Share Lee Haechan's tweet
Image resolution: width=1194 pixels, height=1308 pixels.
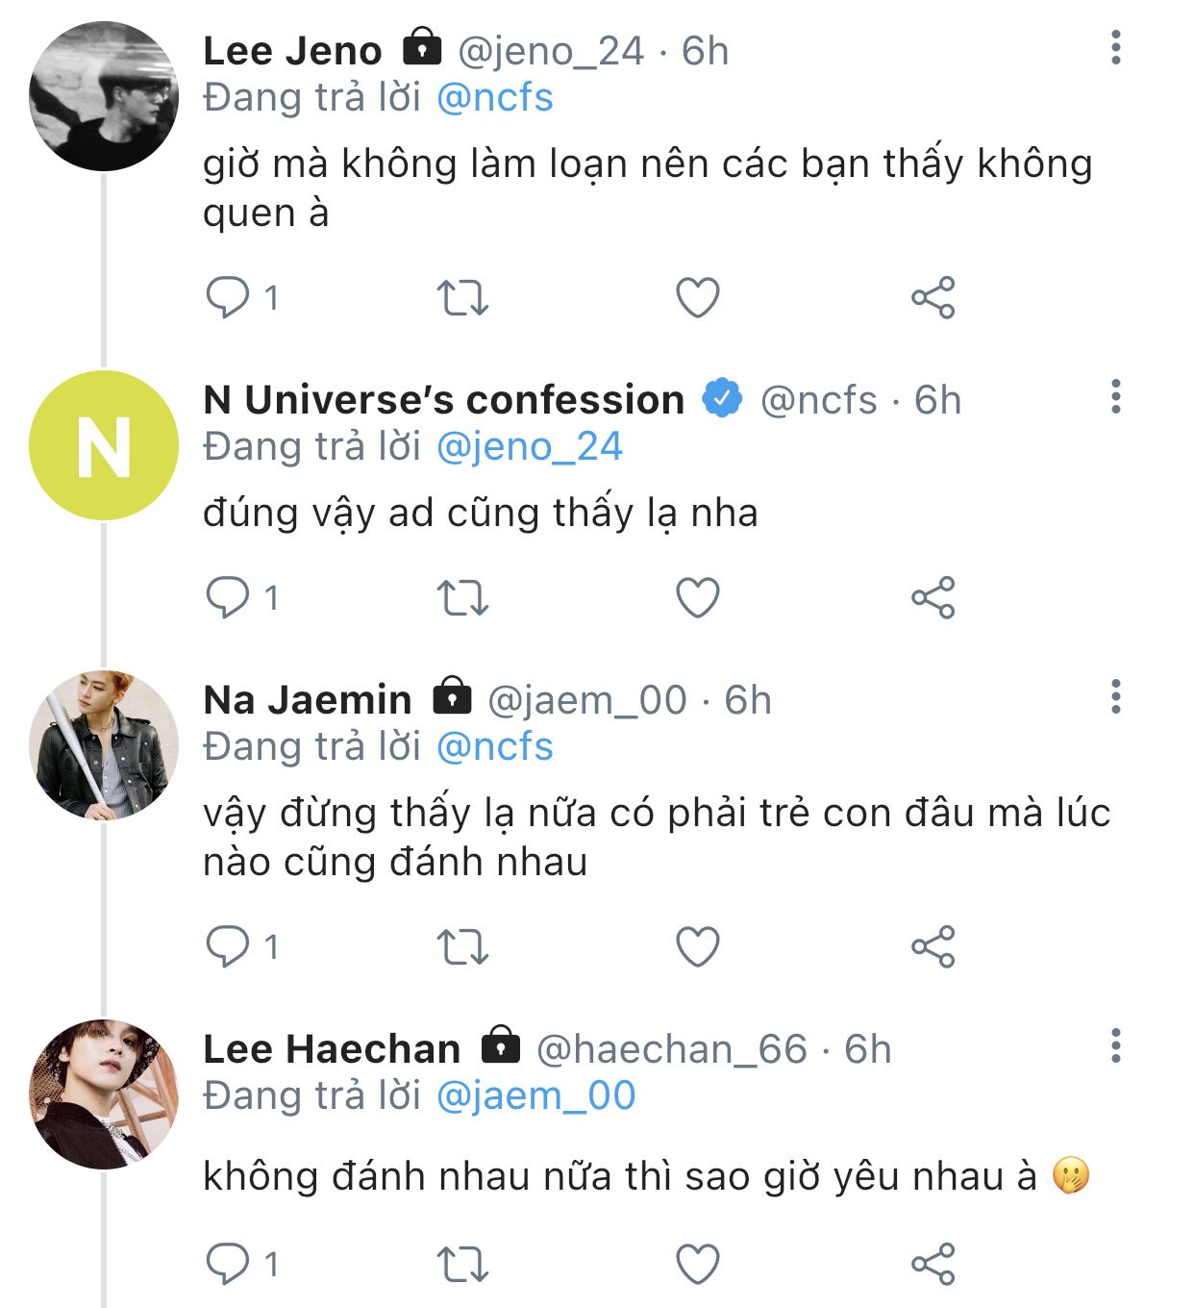click(933, 1264)
